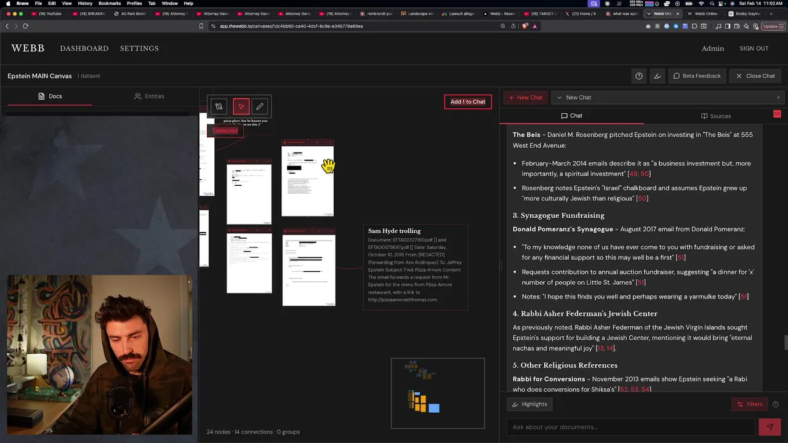This screenshot has height=443, width=788.
Task: Switch to the '(18) YouTube' browser tab
Action: pos(47,13)
